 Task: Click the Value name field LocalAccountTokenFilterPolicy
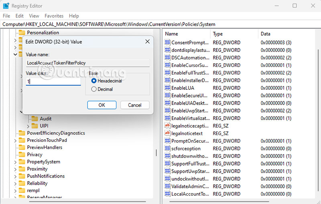87,63
